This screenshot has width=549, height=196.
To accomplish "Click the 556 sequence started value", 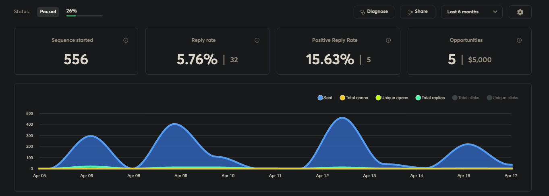I will 76,59.
